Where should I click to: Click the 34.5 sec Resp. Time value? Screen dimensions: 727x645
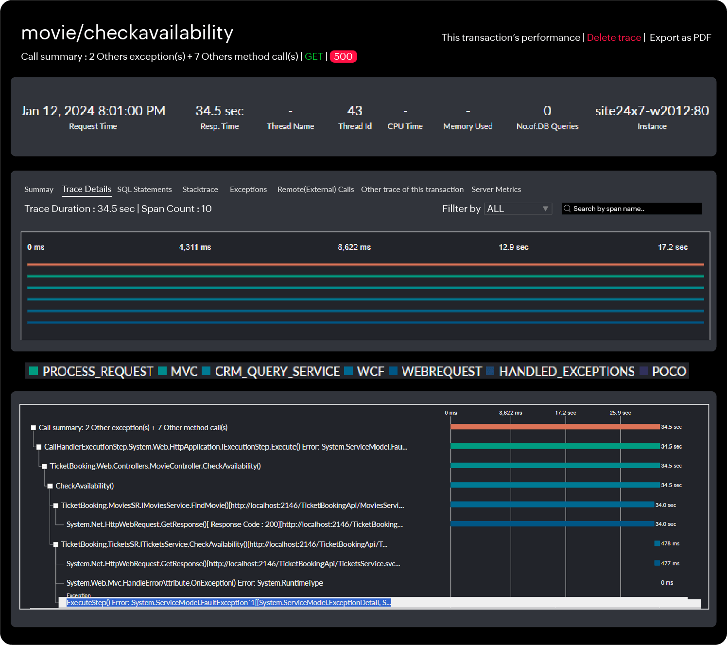click(220, 111)
